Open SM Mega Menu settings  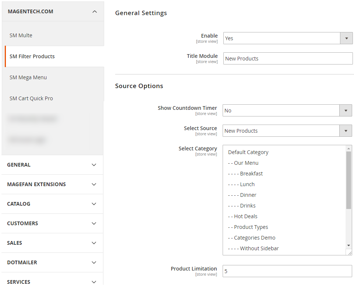(x=28, y=77)
